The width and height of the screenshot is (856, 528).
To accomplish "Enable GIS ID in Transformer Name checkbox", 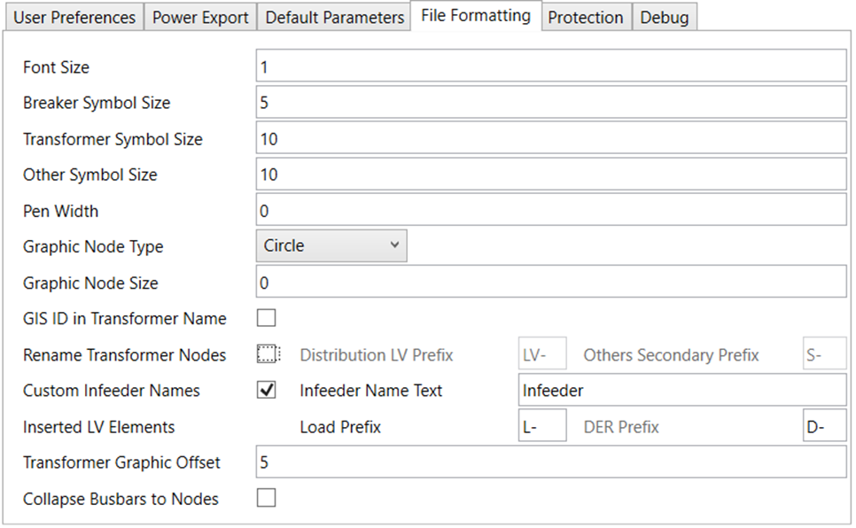I will tap(266, 318).
